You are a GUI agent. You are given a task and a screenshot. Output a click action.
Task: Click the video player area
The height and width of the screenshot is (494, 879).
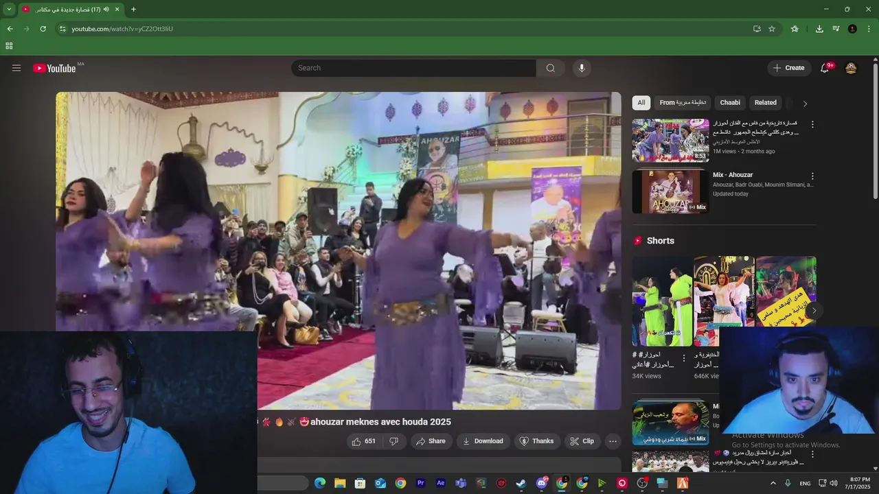pyautogui.click(x=339, y=250)
